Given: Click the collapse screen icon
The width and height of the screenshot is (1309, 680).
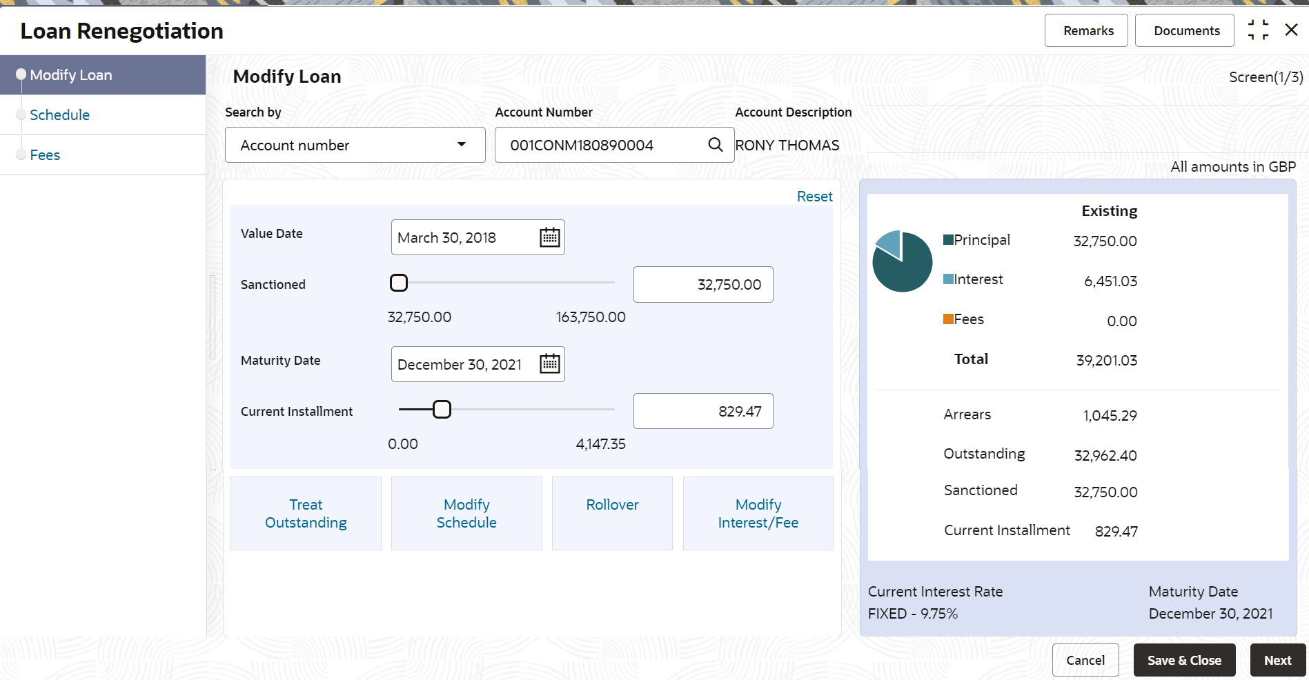Looking at the screenshot, I should coord(1258,30).
